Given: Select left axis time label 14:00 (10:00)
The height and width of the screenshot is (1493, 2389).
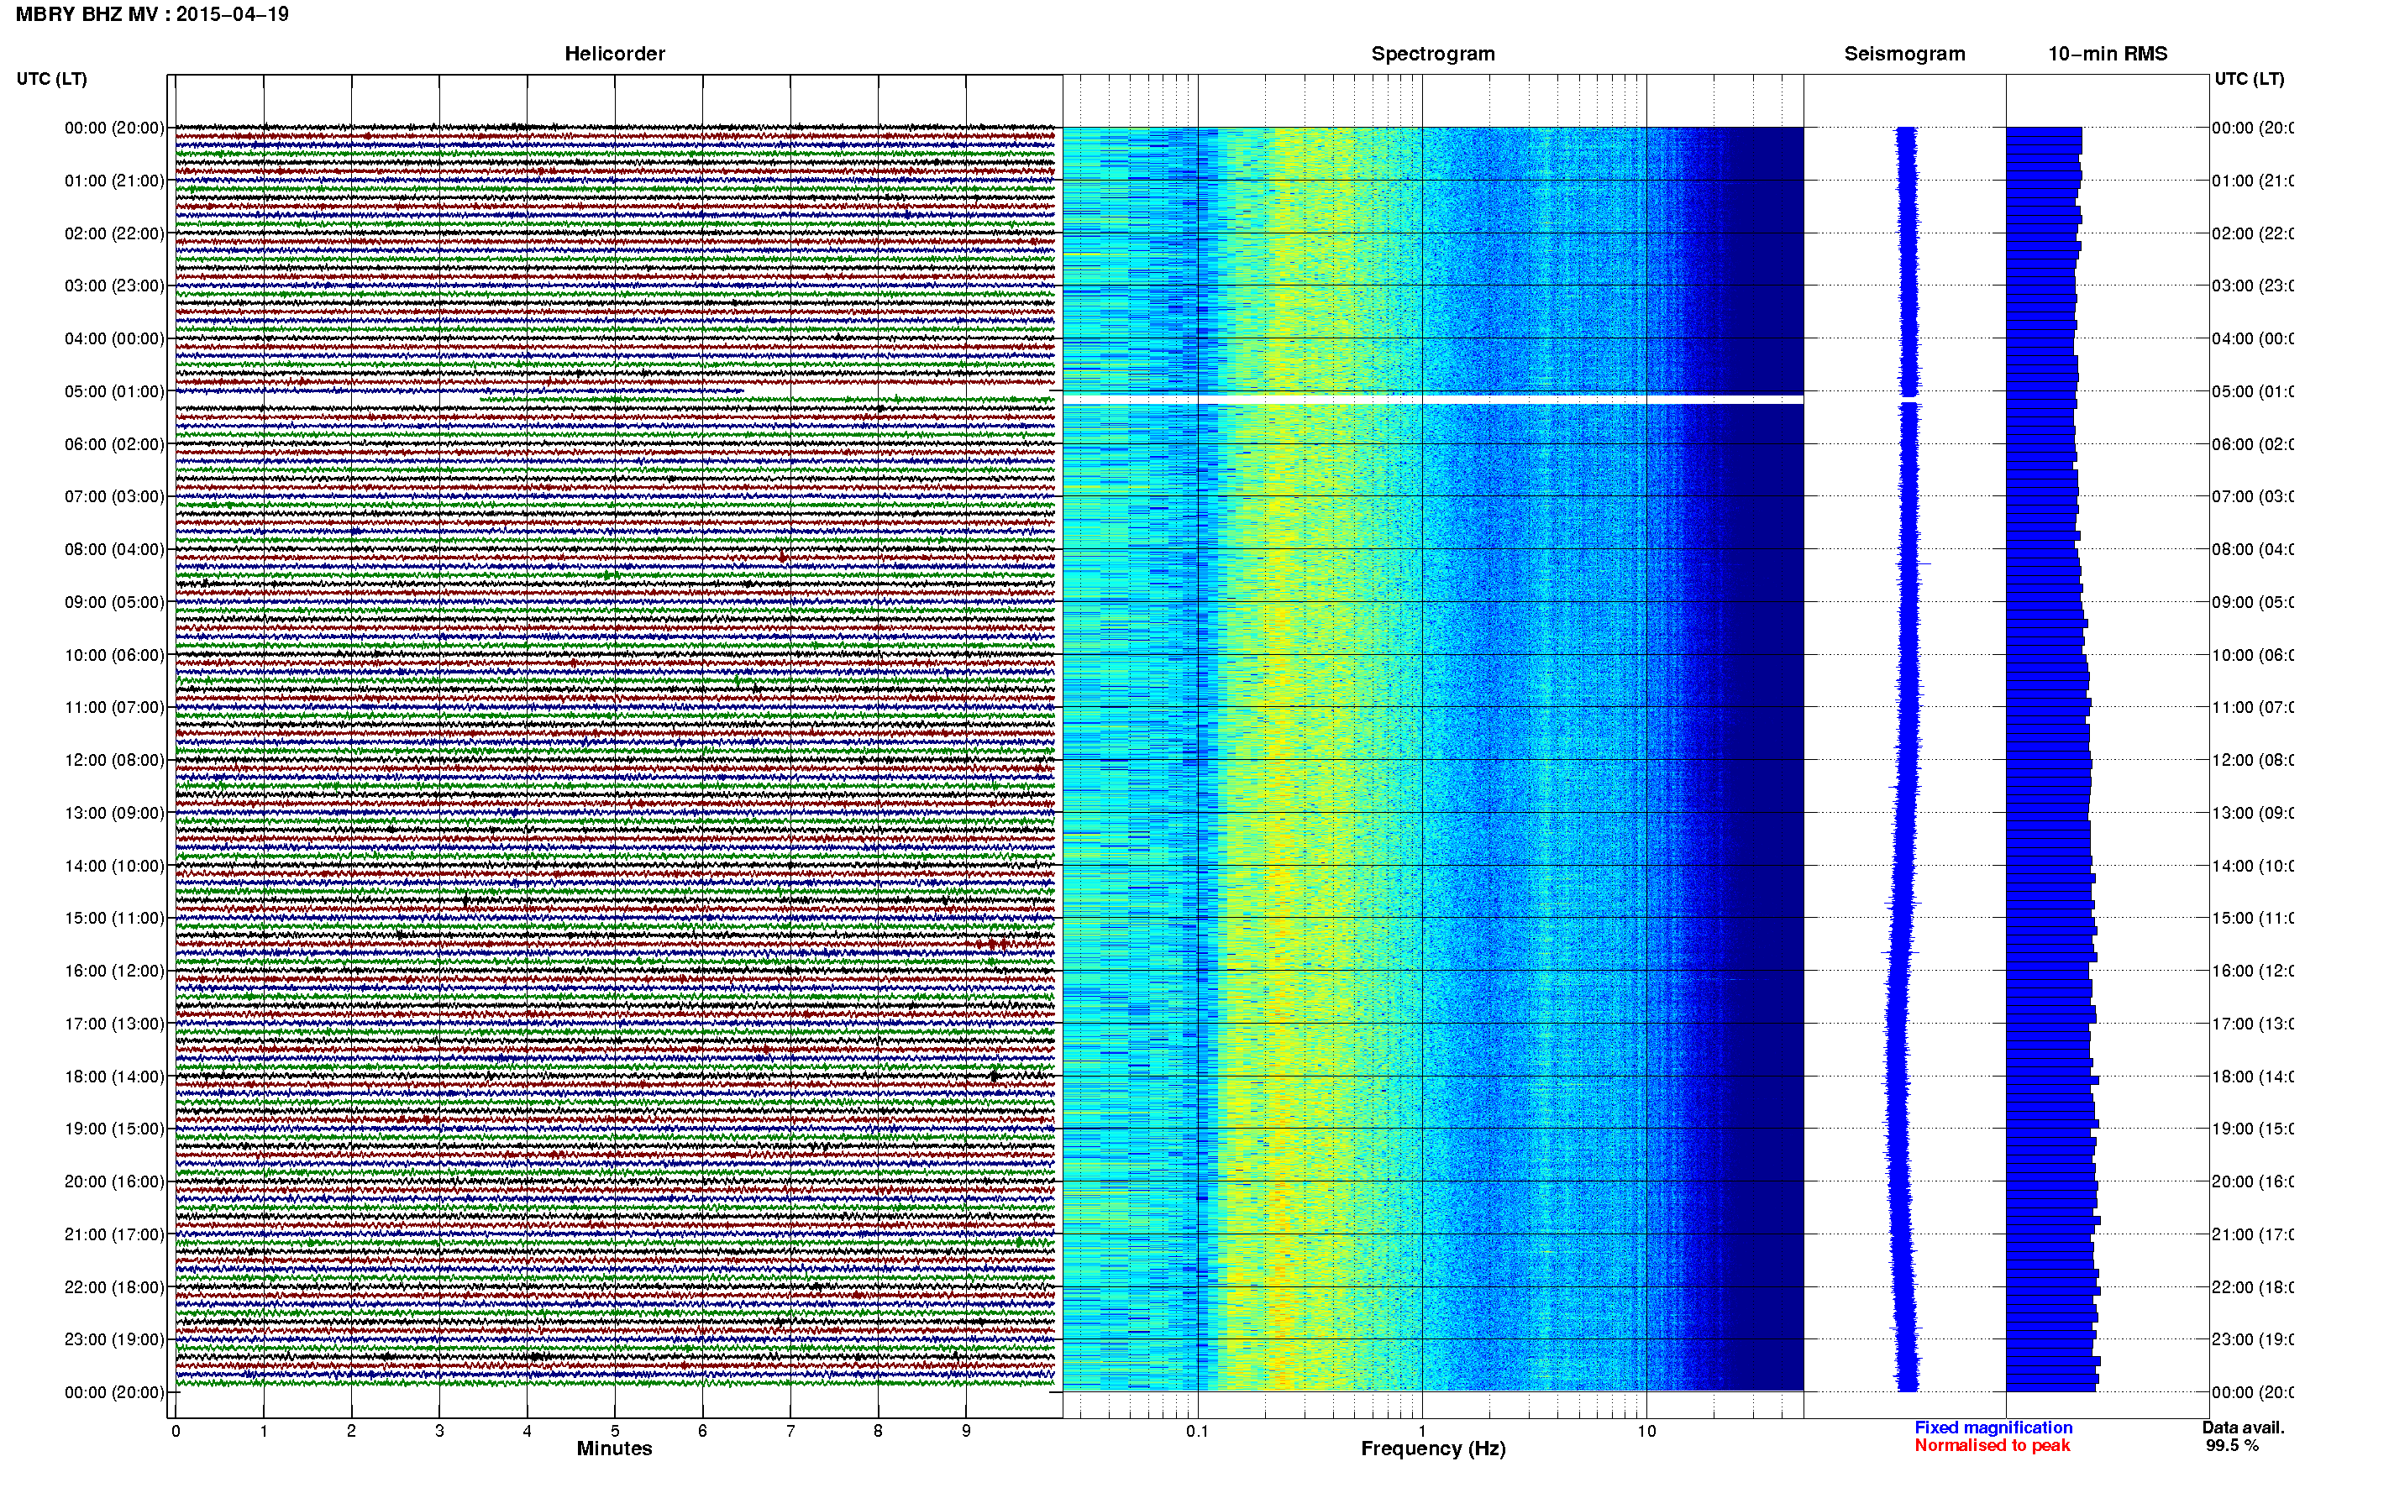Looking at the screenshot, I should click(114, 866).
